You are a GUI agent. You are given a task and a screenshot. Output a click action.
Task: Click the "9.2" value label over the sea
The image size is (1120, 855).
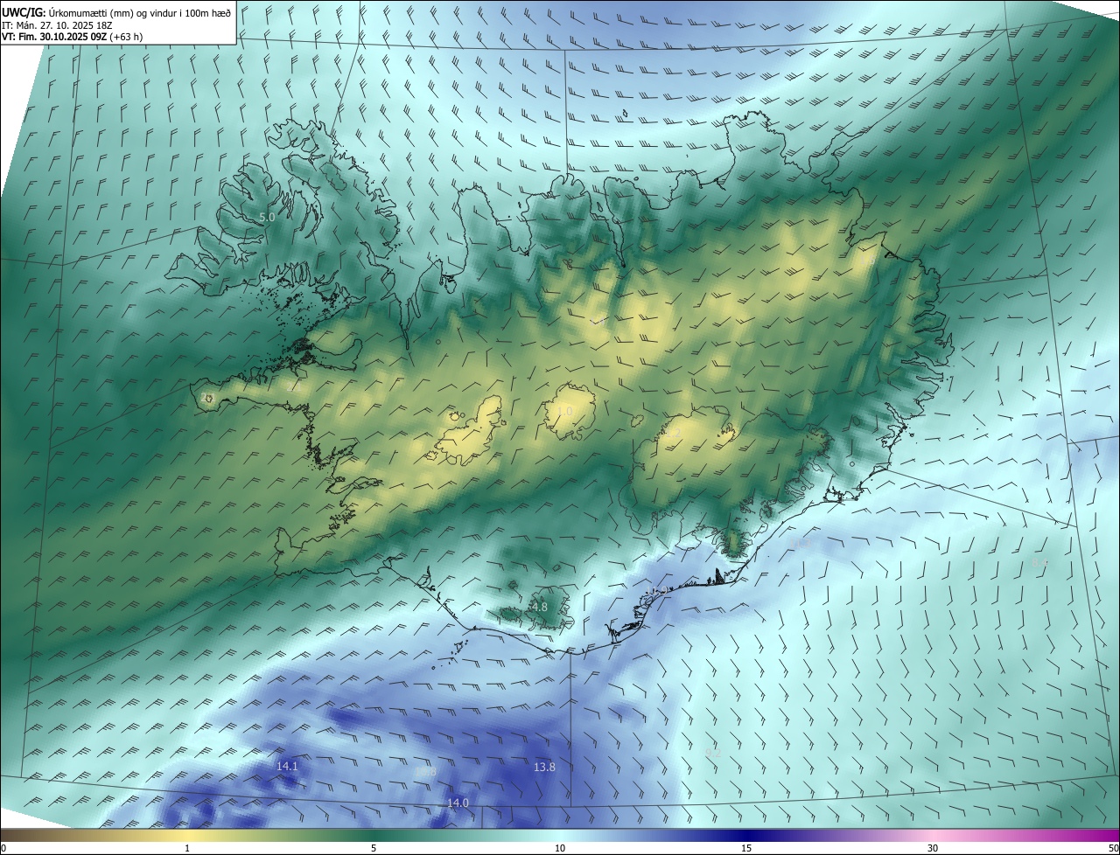[x=713, y=752]
